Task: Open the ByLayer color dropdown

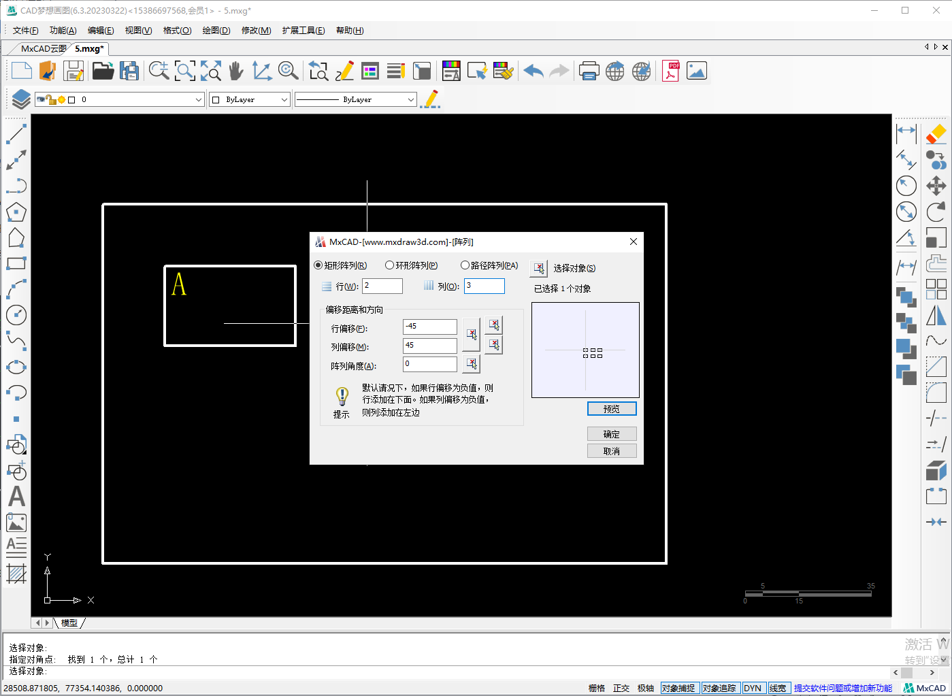Action: [284, 99]
